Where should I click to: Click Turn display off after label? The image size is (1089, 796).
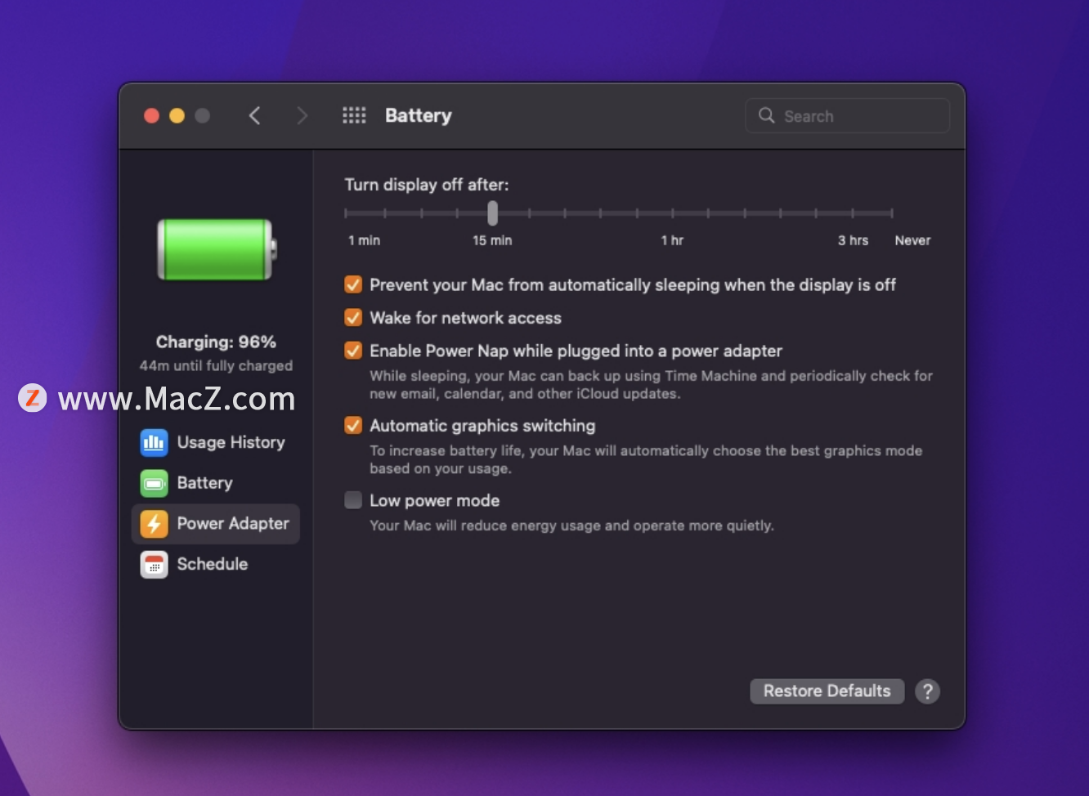[x=426, y=185]
